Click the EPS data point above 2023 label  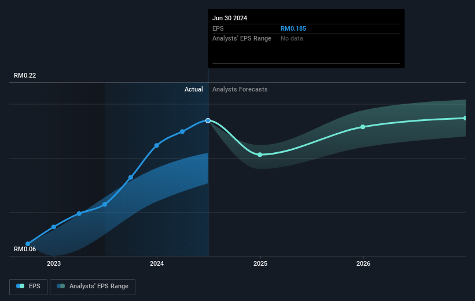[54, 227]
